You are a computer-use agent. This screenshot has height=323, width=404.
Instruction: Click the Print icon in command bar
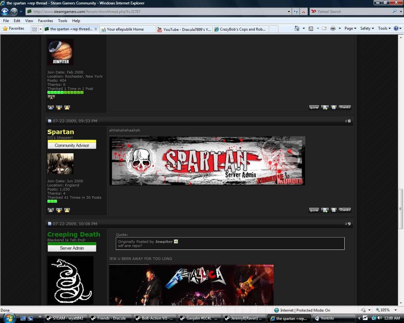click(x=333, y=28)
